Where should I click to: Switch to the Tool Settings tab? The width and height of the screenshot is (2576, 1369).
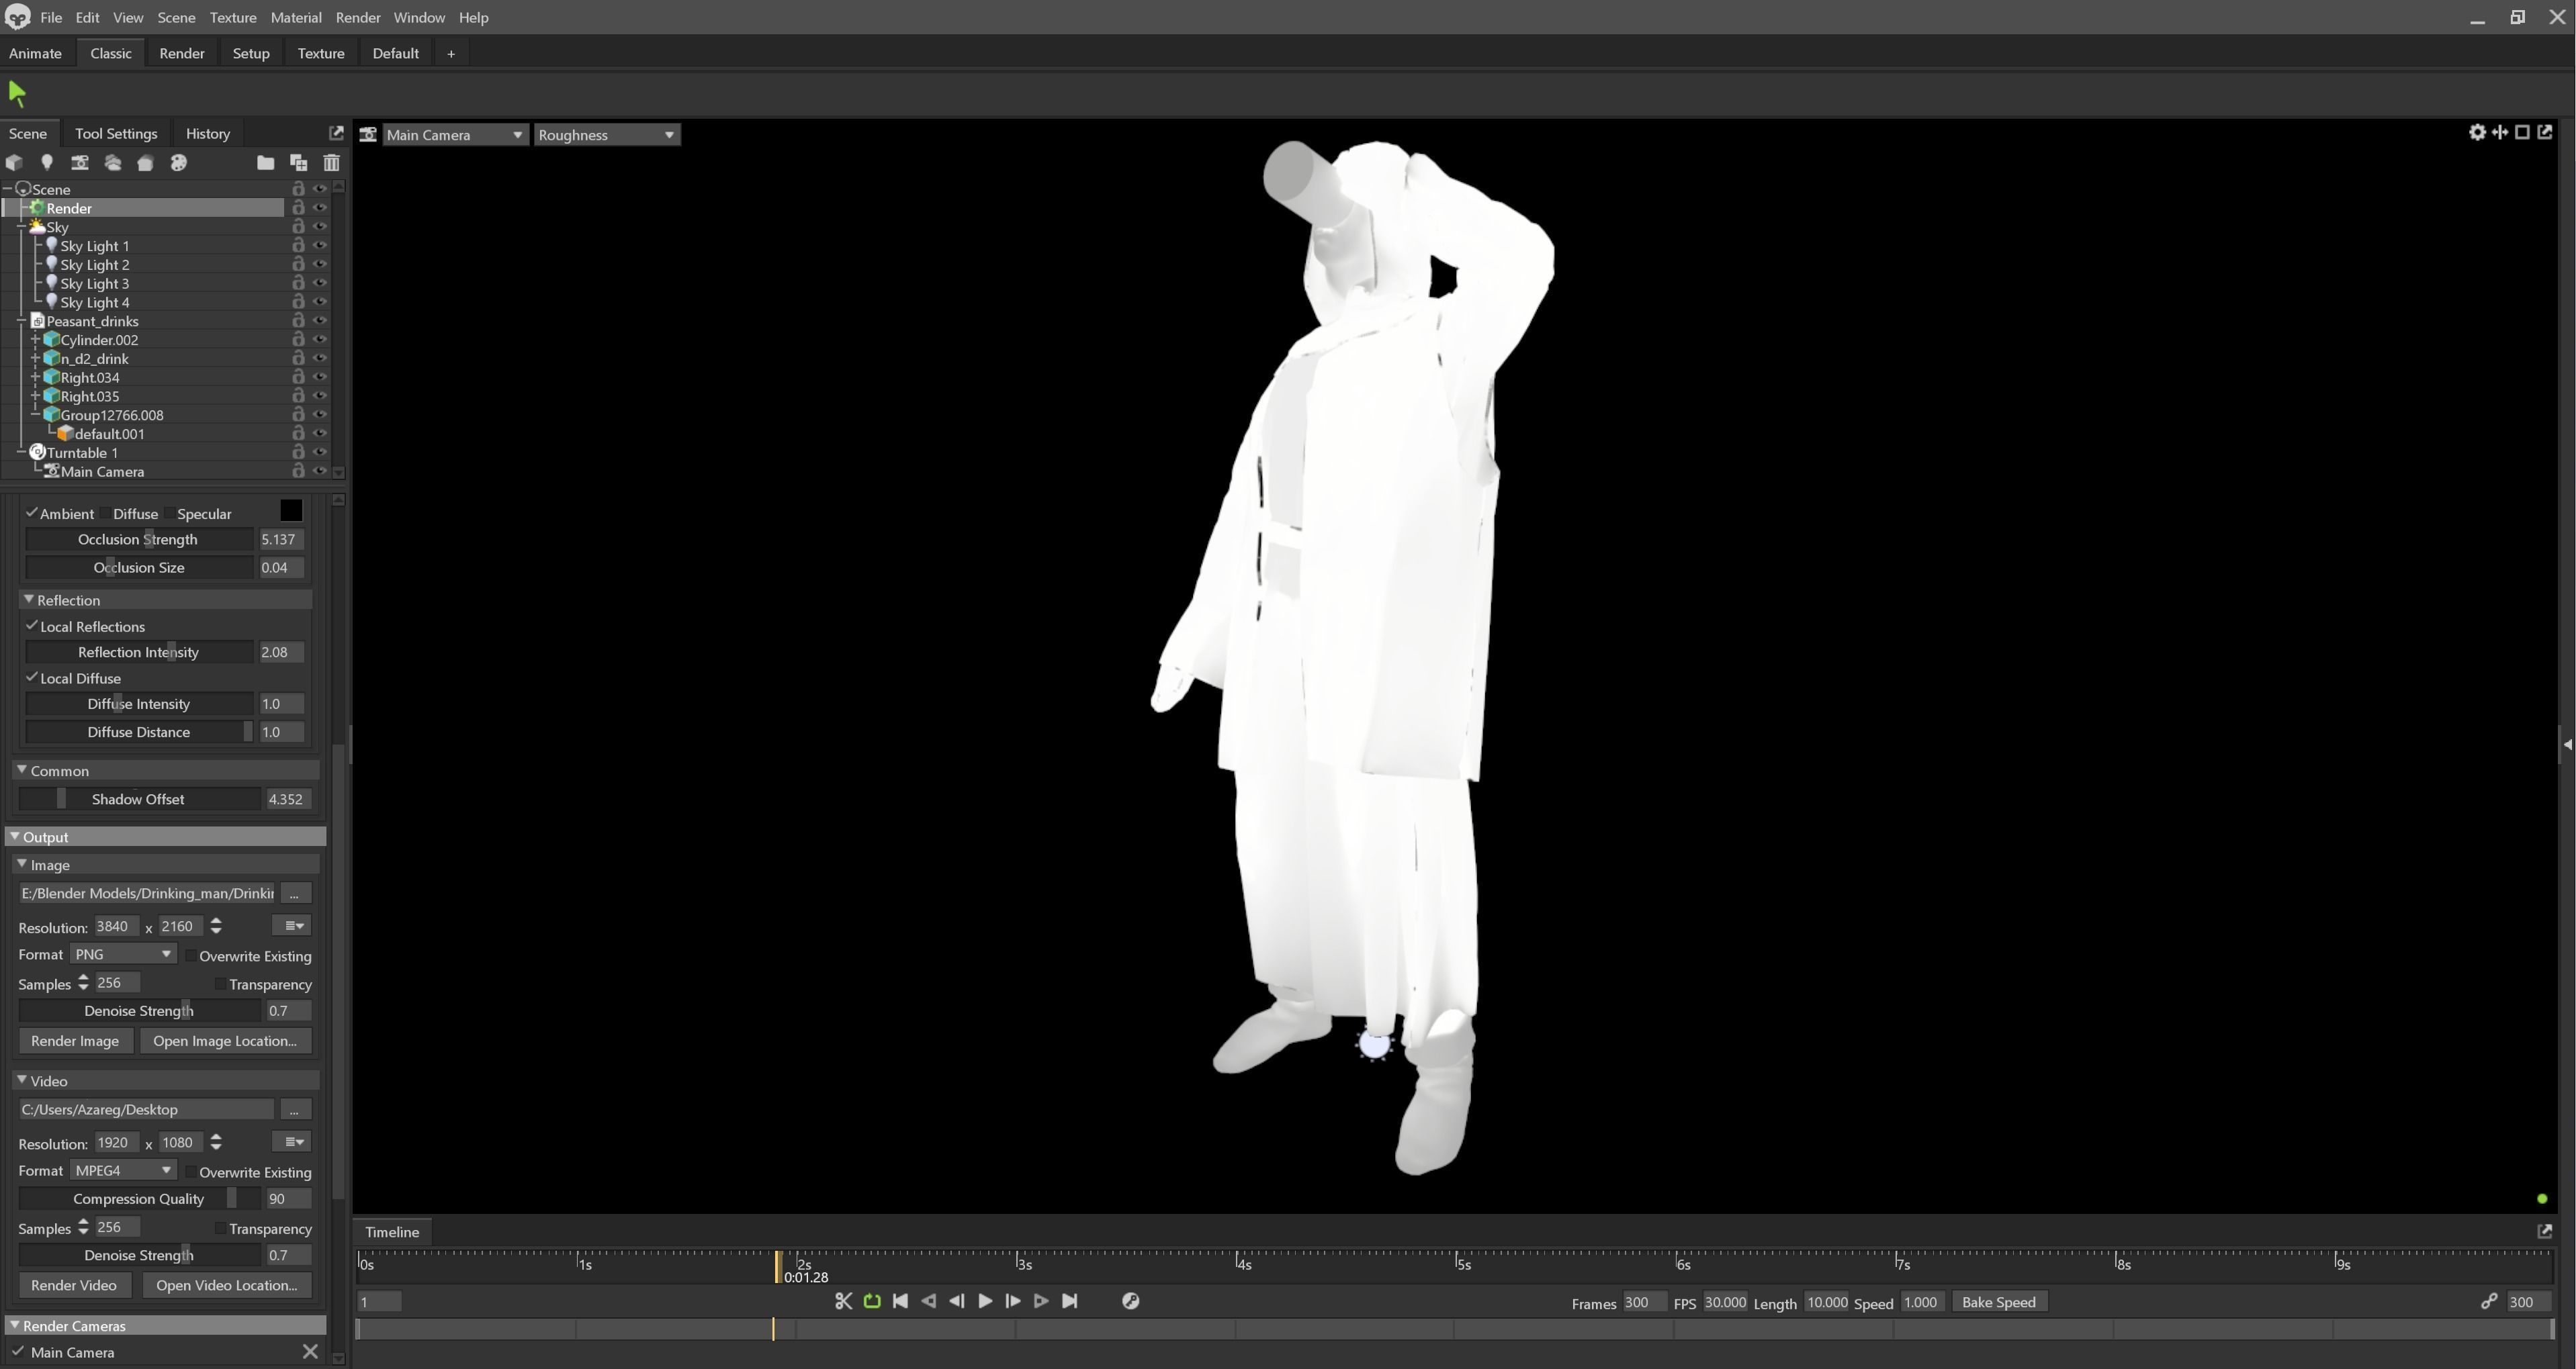116,133
